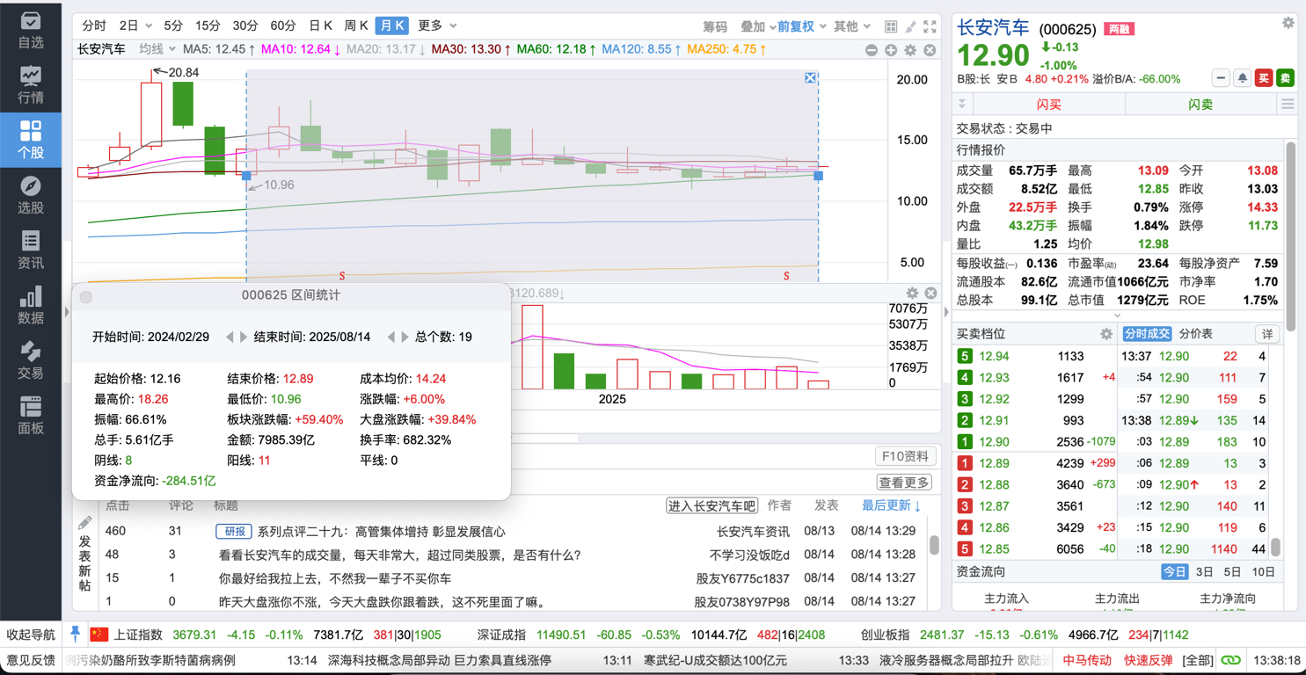Open the 前复权 adjustment dropdown

pyautogui.click(x=801, y=26)
